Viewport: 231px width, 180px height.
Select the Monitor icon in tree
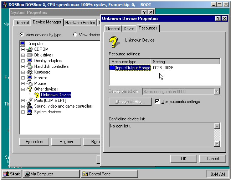click(30, 78)
